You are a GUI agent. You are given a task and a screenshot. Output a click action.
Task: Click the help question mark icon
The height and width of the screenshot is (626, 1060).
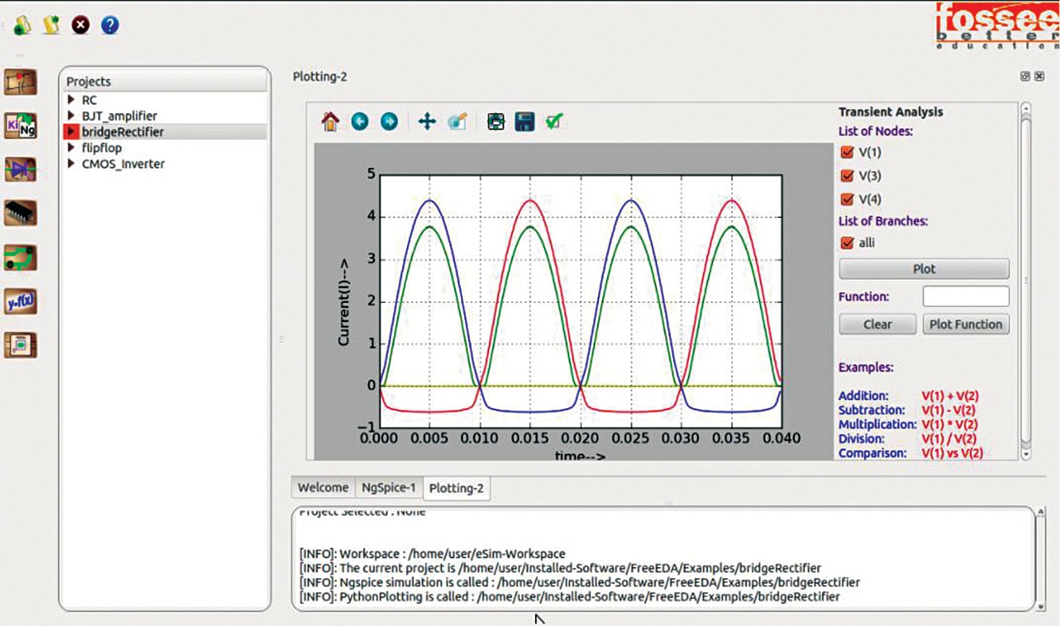(110, 25)
